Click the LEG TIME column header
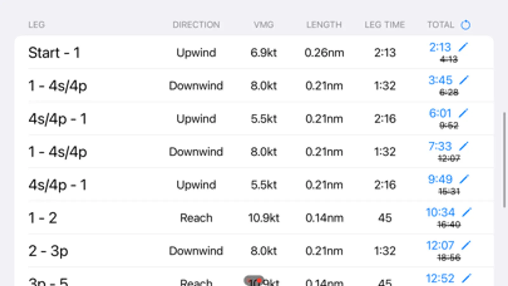The width and height of the screenshot is (508, 286). click(x=384, y=25)
